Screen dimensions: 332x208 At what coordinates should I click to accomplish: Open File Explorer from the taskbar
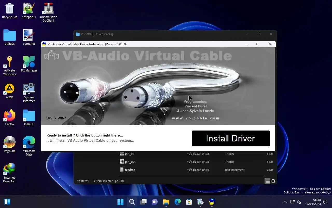point(166,202)
